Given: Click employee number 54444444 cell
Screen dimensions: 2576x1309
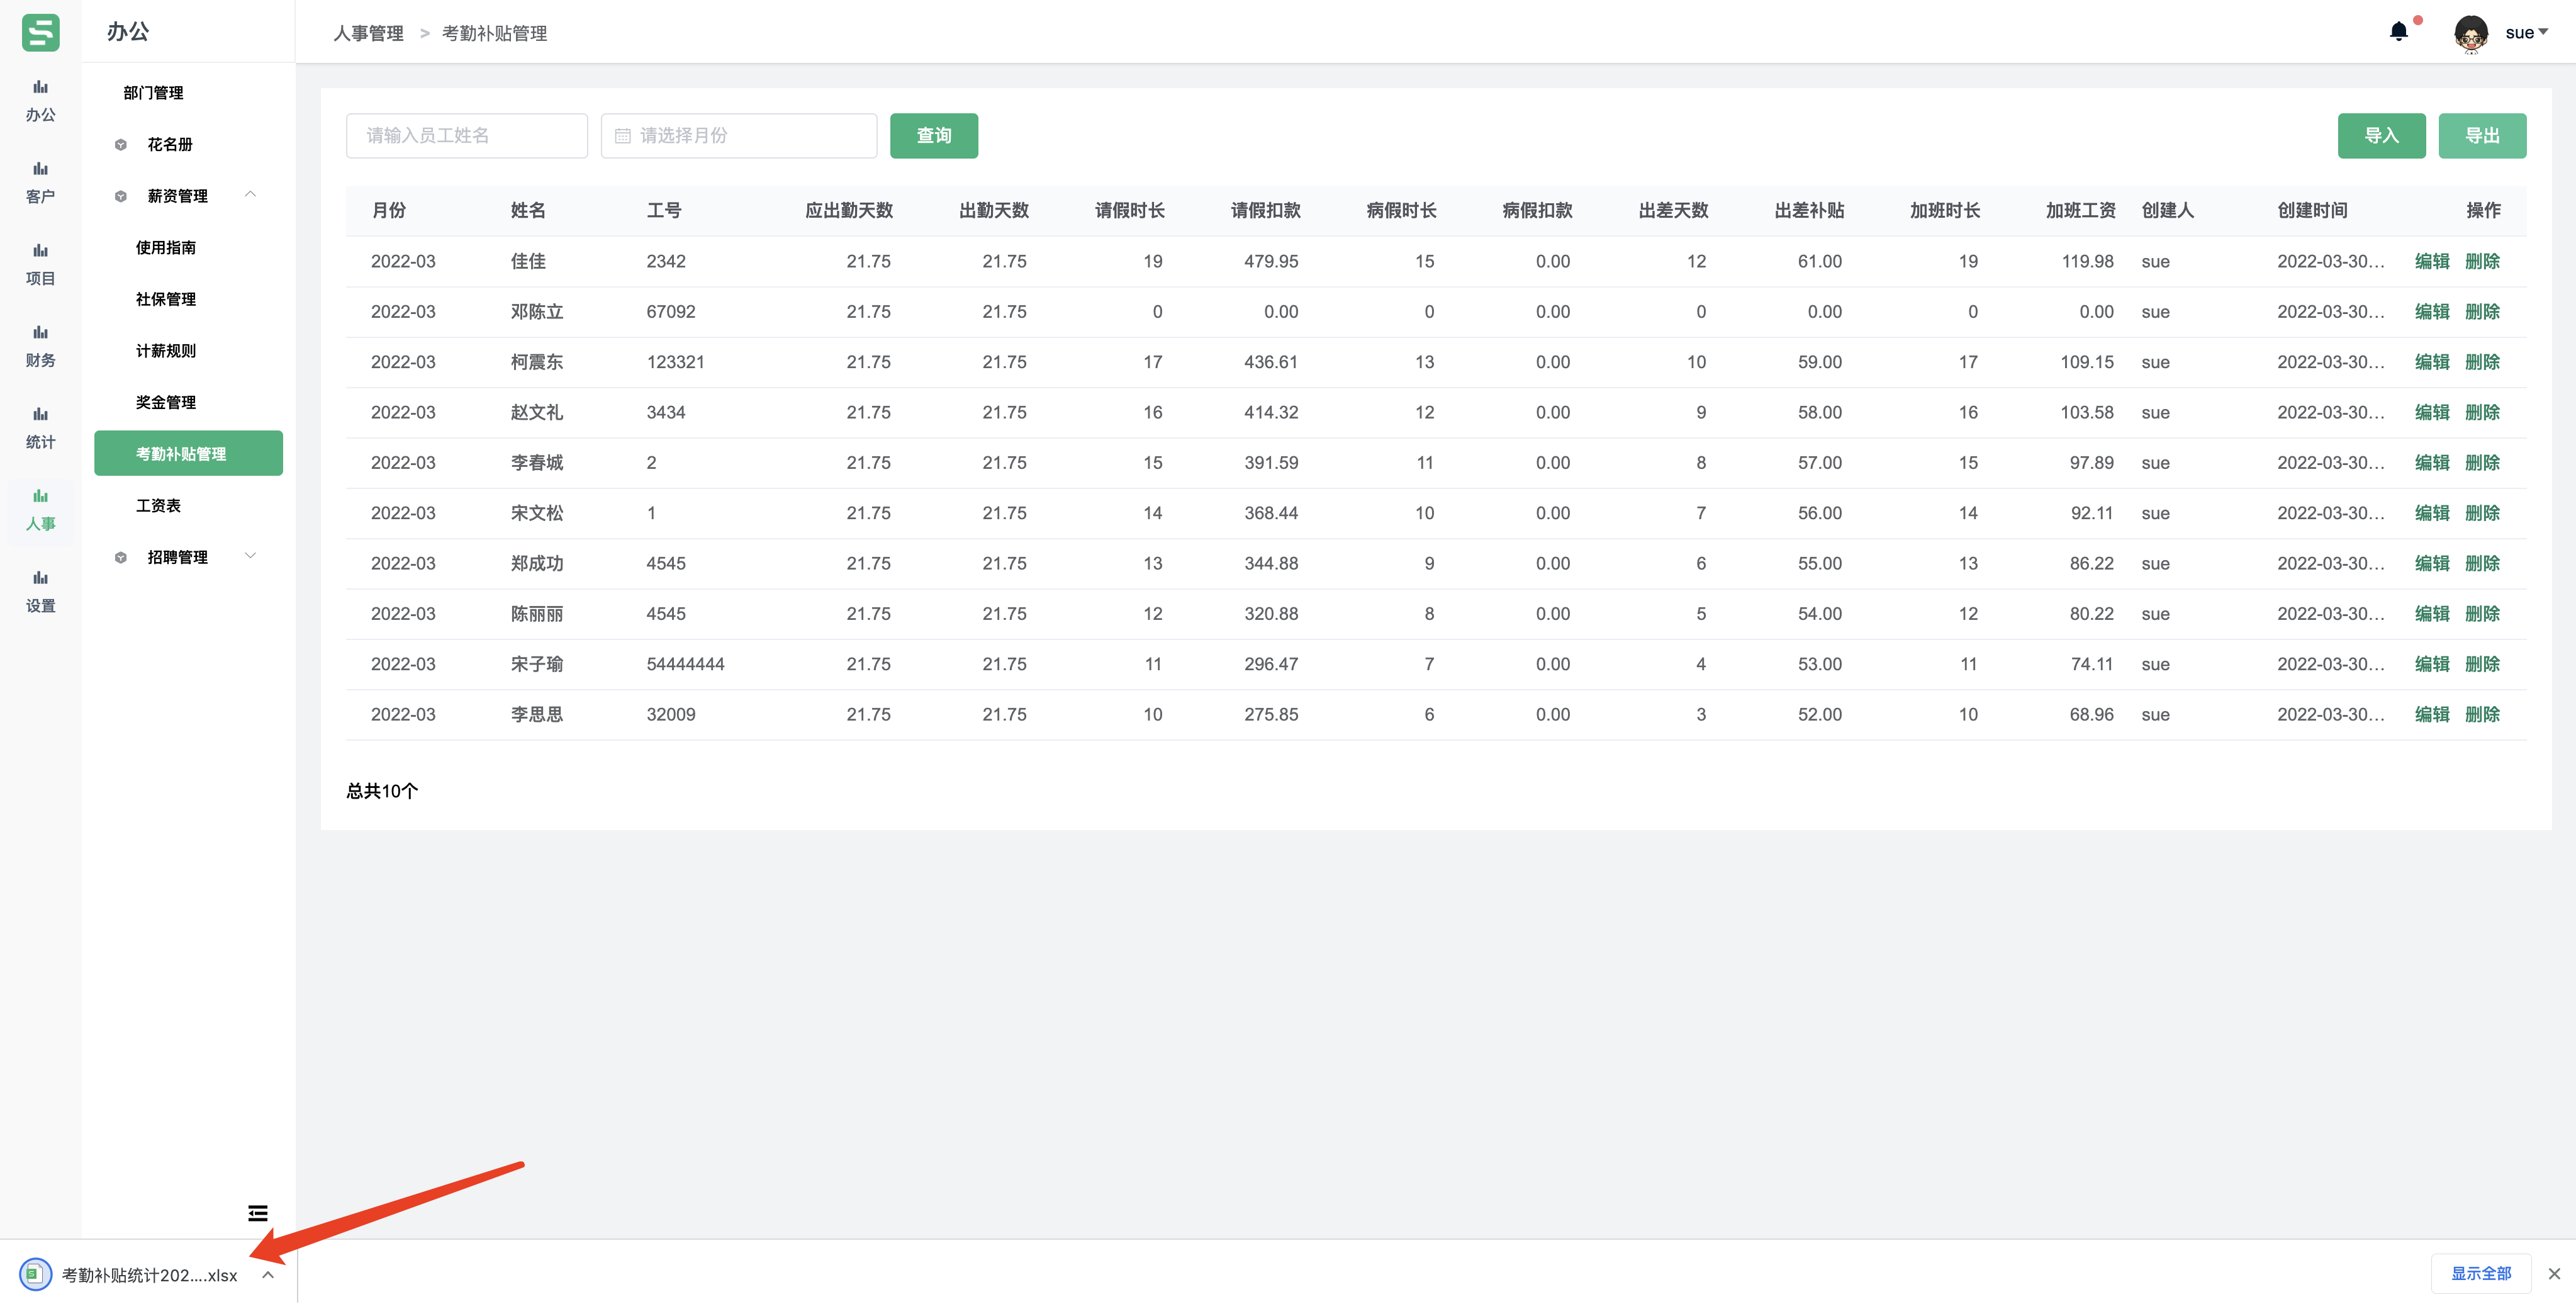Looking at the screenshot, I should 685,664.
